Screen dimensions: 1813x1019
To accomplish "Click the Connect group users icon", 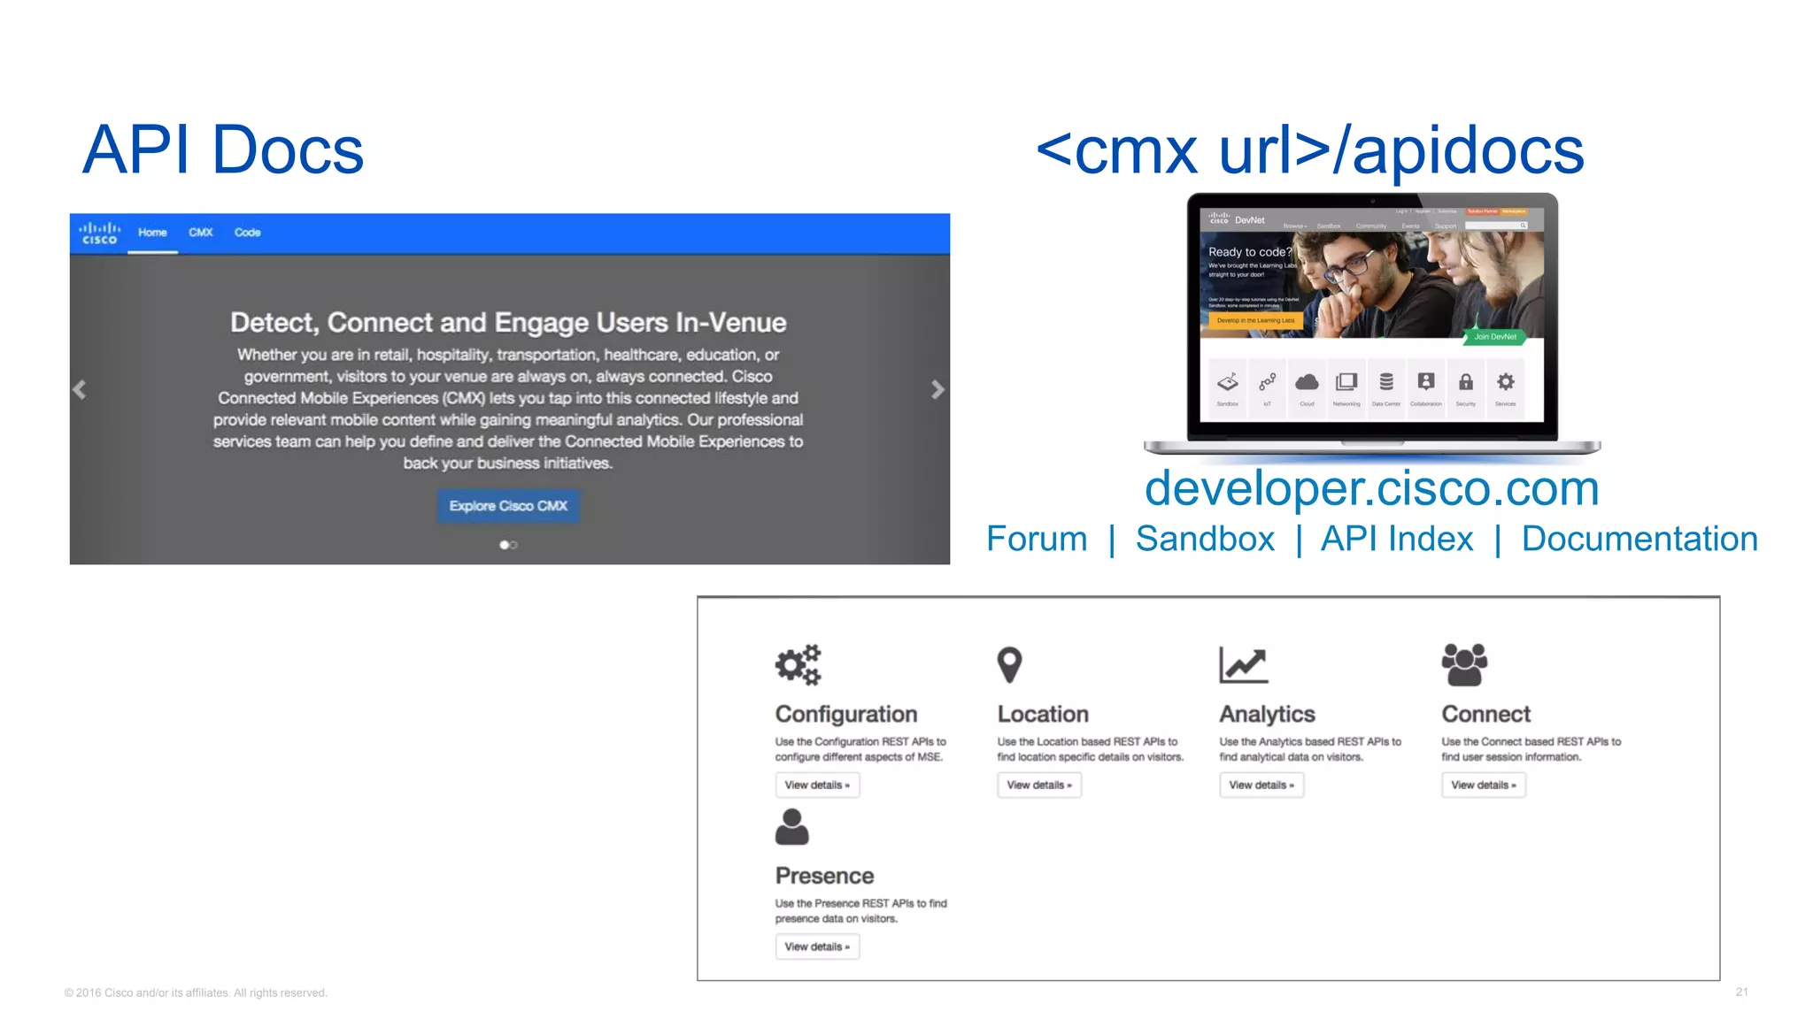I will 1464,665.
